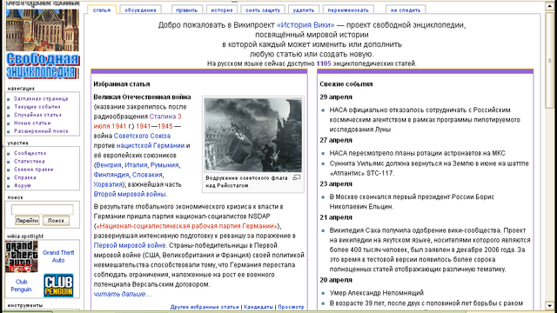Click the Club Penguin logo image
557x313 pixels.
click(x=58, y=285)
